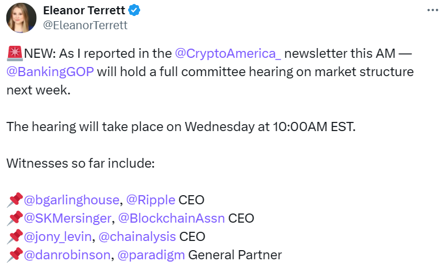This screenshot has height=265, width=444.
Task: Click the pushpin beside @SKMersinger
Action: pos(15,218)
